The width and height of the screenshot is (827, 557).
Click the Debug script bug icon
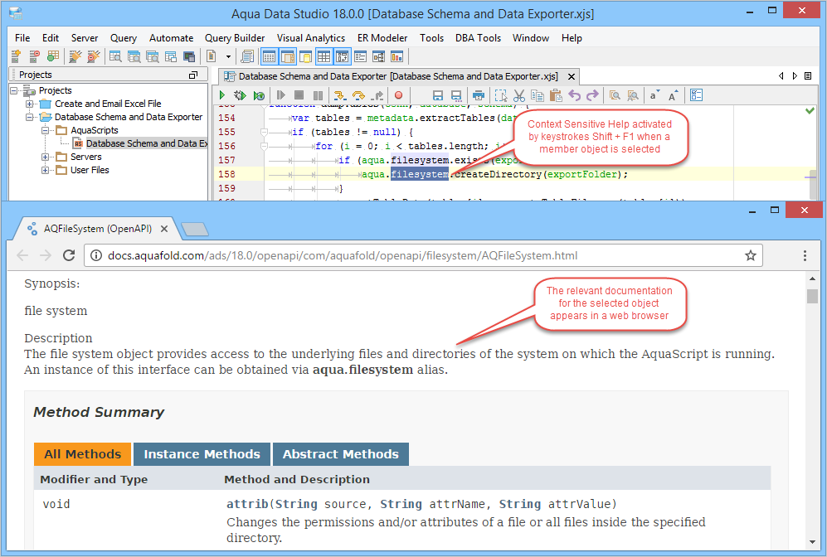(240, 95)
